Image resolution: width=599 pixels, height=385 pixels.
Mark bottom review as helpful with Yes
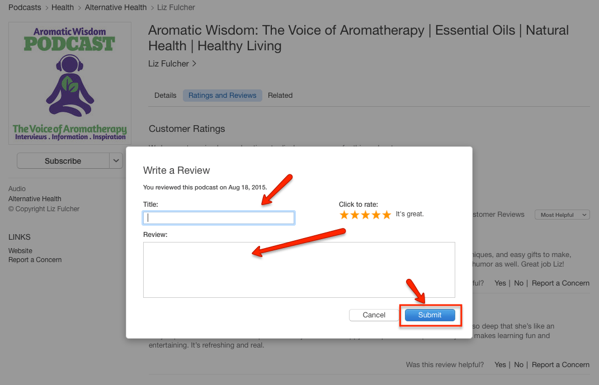(500, 364)
